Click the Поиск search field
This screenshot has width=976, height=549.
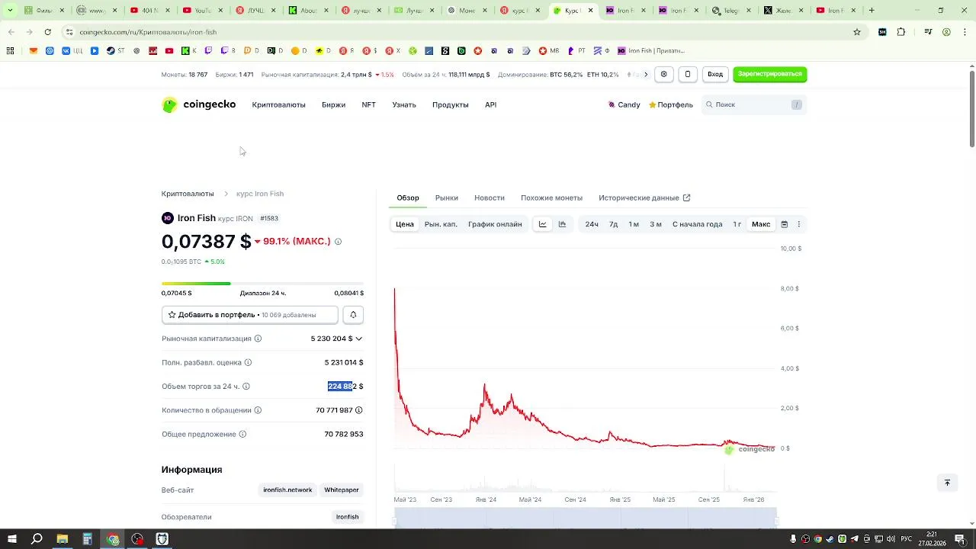[x=754, y=104]
